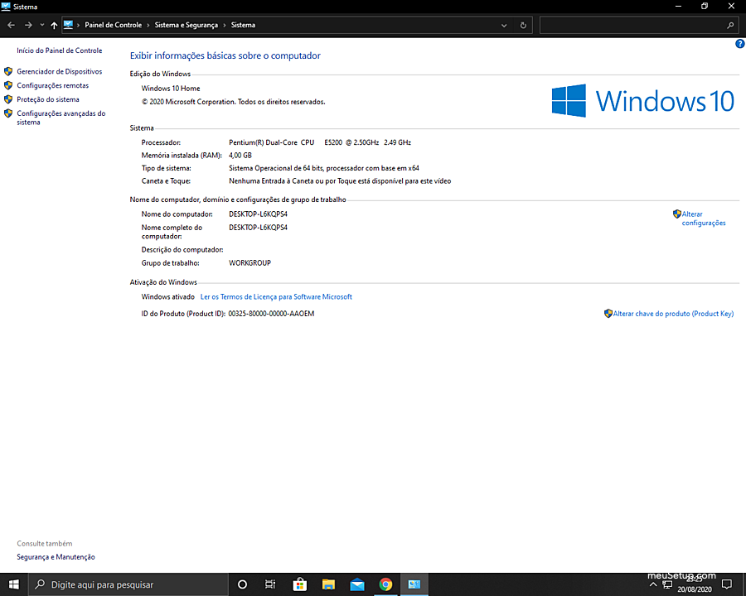The width and height of the screenshot is (746, 596).
Task: Open Gerenciador de Dispositivos
Action: [59, 72]
